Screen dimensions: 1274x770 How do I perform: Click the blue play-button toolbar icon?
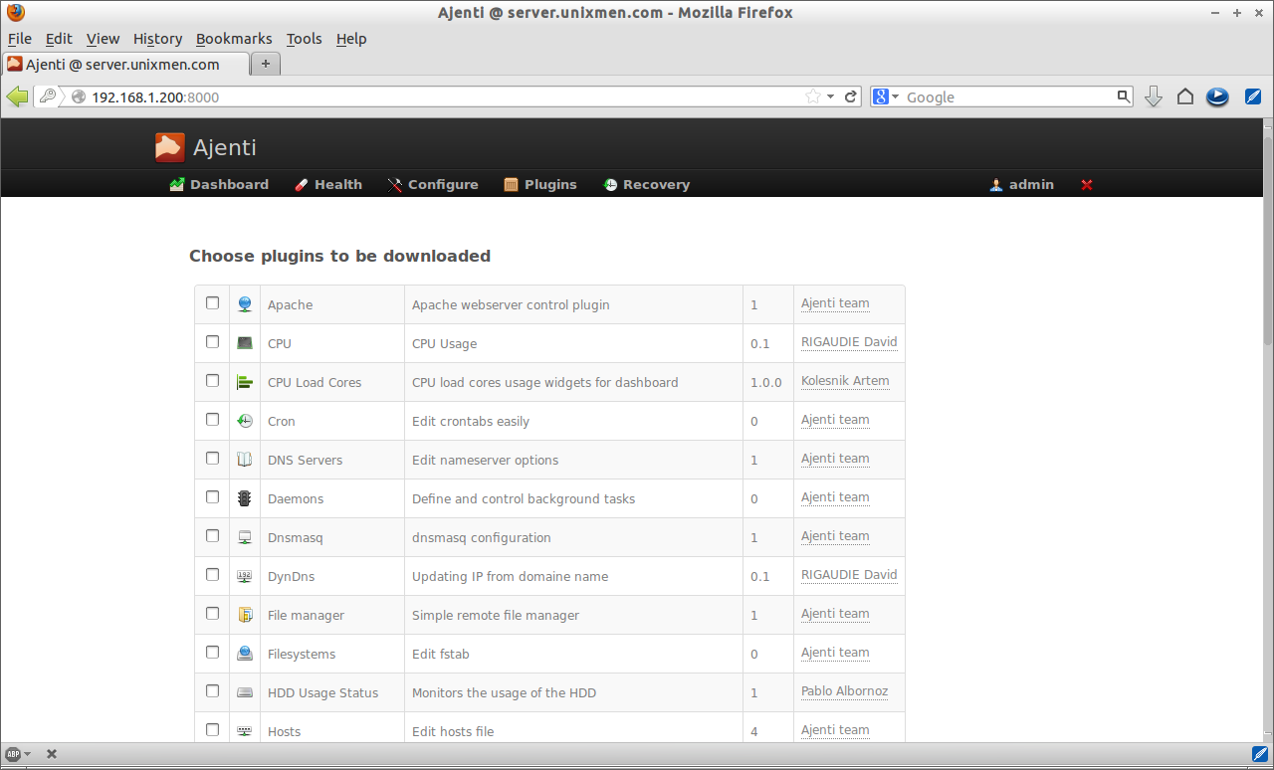coord(1217,96)
